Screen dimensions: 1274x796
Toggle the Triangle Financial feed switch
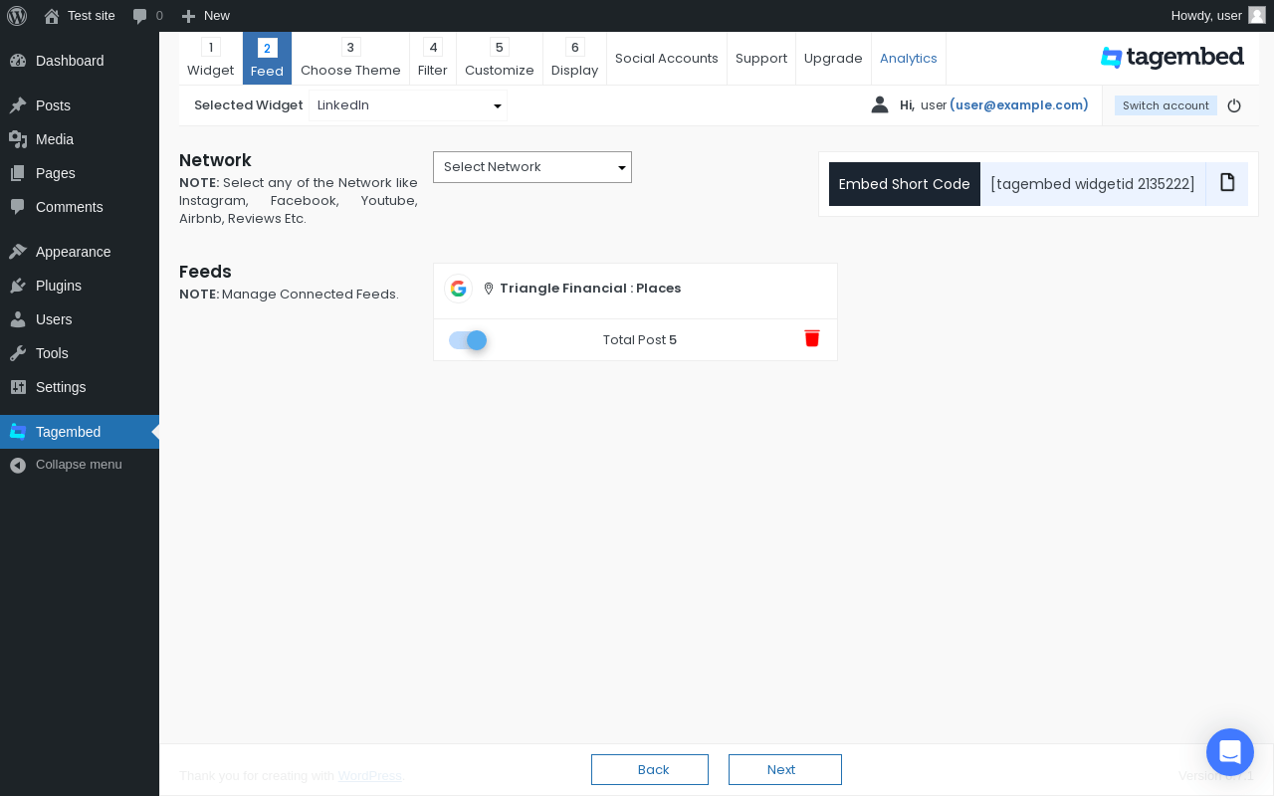pos(468,340)
